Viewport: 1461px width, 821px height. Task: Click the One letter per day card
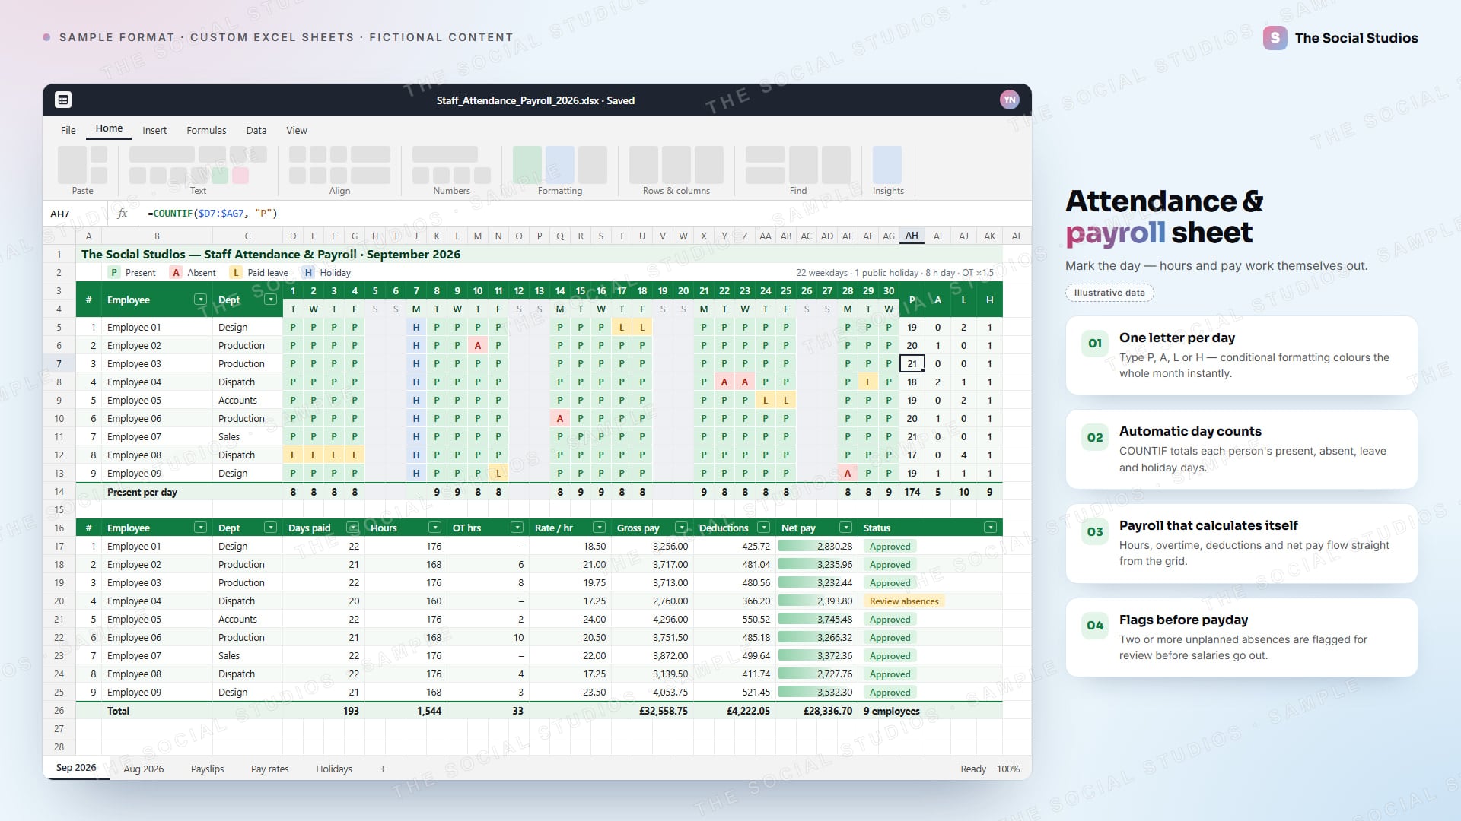click(1241, 355)
